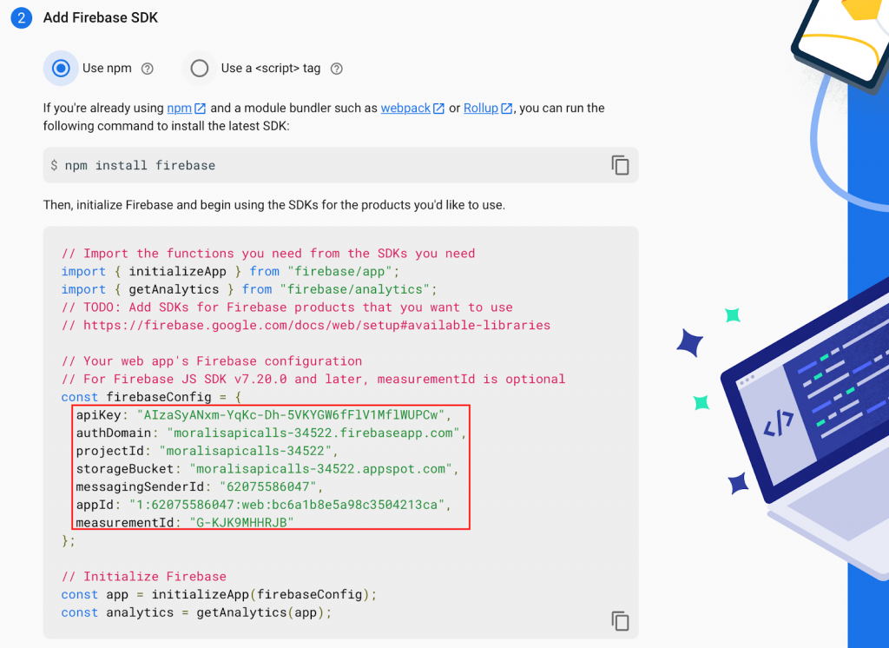Click the external-link icon after npm
Viewport: 889px width, 648px height.
click(200, 109)
